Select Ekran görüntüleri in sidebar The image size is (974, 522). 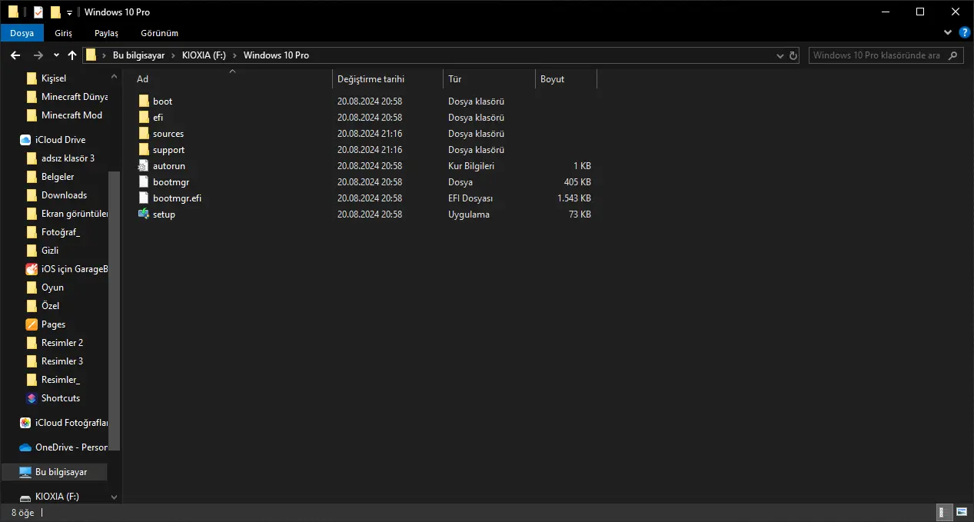tap(75, 214)
